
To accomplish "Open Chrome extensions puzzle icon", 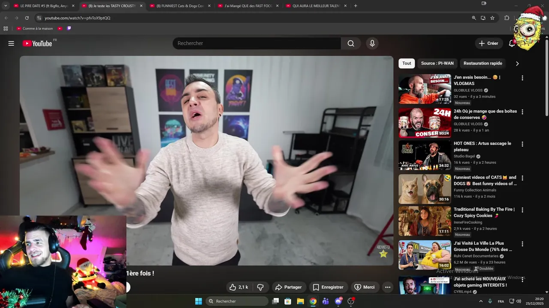I will (x=507, y=18).
